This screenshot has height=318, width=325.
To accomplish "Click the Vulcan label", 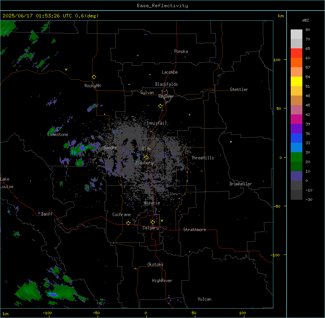I will coord(205,299).
